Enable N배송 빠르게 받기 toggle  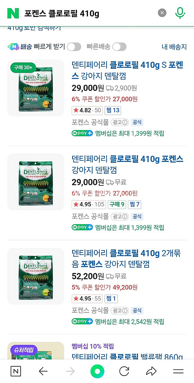tap(74, 47)
